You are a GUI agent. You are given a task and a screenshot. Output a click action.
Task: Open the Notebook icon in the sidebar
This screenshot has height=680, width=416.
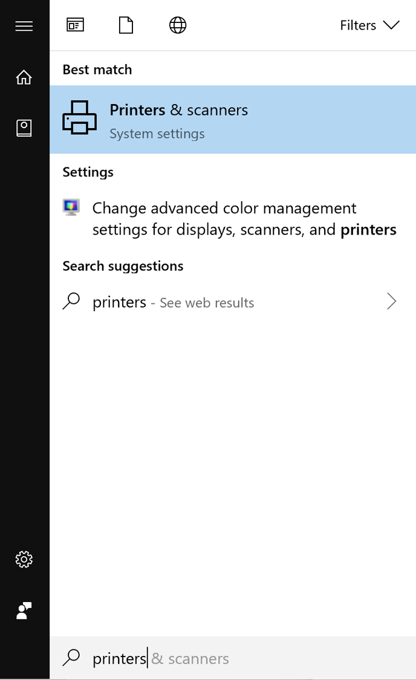[24, 128]
